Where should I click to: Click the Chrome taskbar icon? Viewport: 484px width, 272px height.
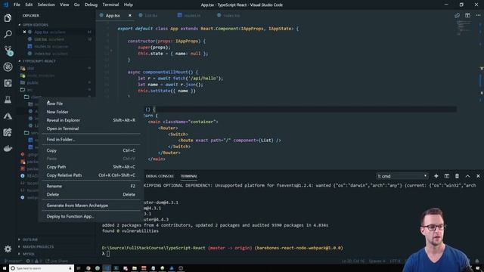click(88, 268)
